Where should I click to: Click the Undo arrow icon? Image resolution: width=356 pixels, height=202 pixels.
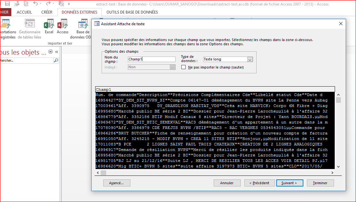(36, 4)
